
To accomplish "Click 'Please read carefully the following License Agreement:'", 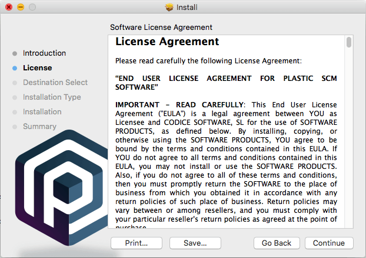I will (208, 61).
